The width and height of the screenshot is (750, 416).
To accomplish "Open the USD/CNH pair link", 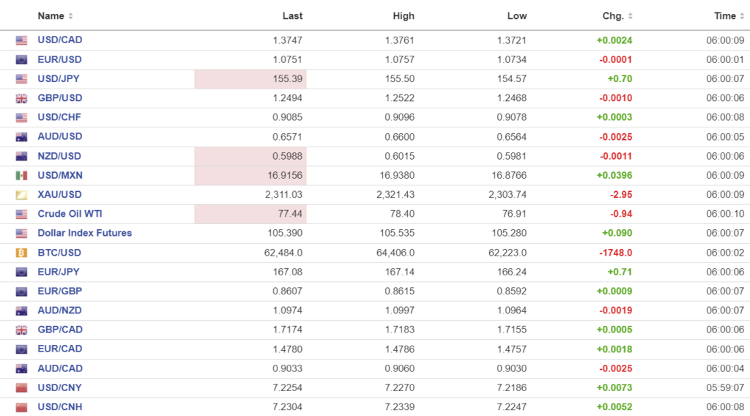I will point(60,407).
